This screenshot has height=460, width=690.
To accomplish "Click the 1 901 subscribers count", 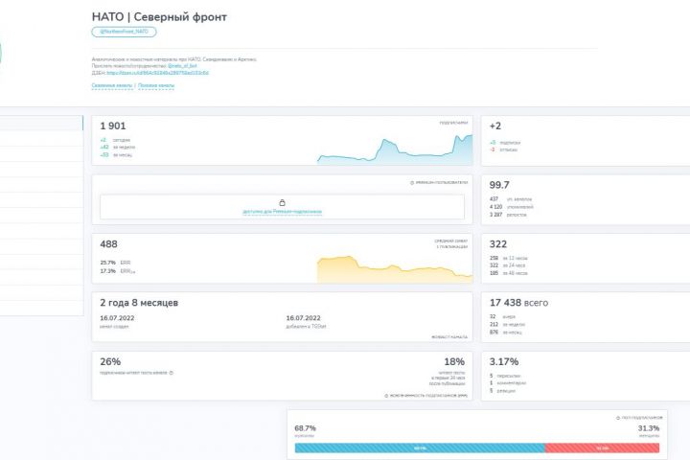I will pyautogui.click(x=113, y=126).
